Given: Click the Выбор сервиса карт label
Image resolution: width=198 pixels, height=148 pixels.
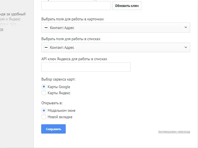Looking at the screenshot, I should [58, 79].
